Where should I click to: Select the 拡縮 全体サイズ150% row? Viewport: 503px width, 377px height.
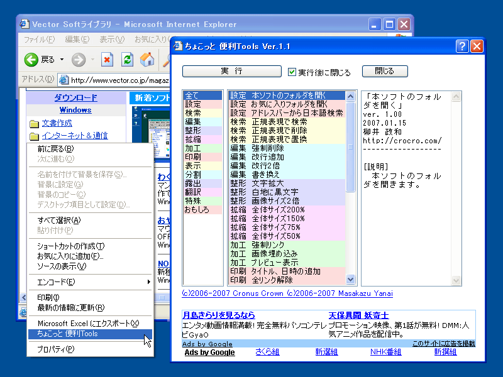[x=287, y=218]
